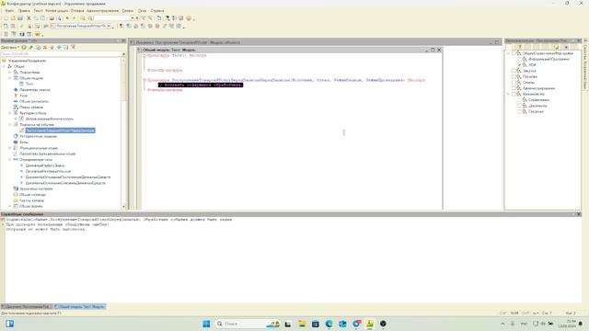Click the Add green circle icon in configuration panel
The image size is (589, 331).
[24, 48]
